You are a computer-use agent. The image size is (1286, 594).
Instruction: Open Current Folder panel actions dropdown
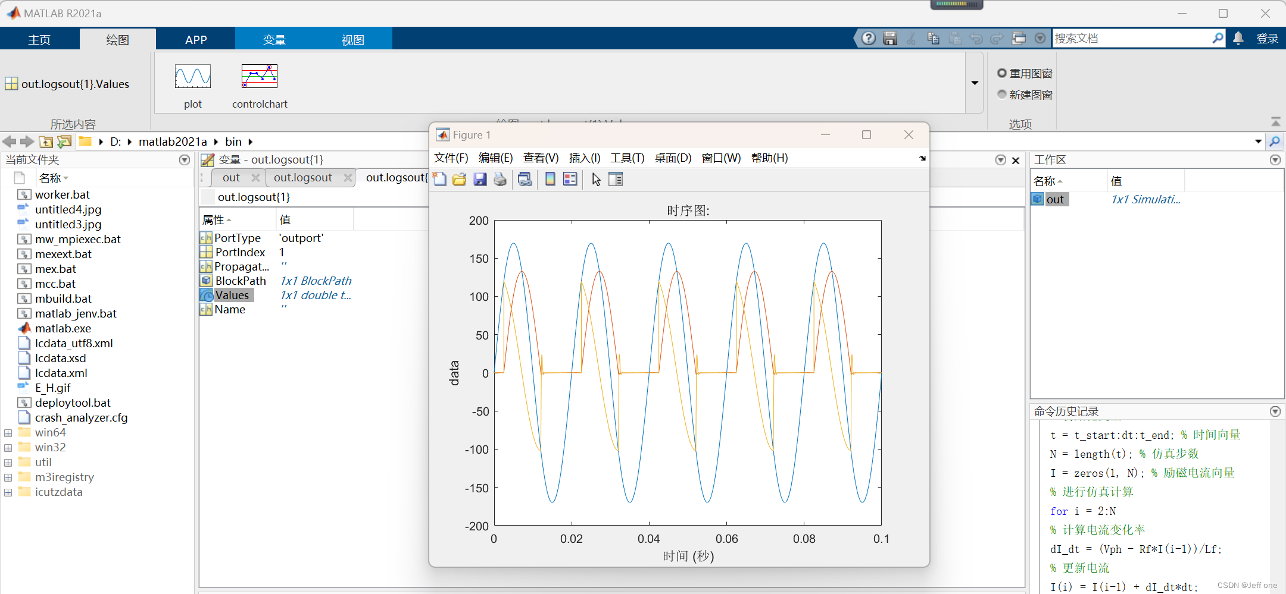coord(185,160)
